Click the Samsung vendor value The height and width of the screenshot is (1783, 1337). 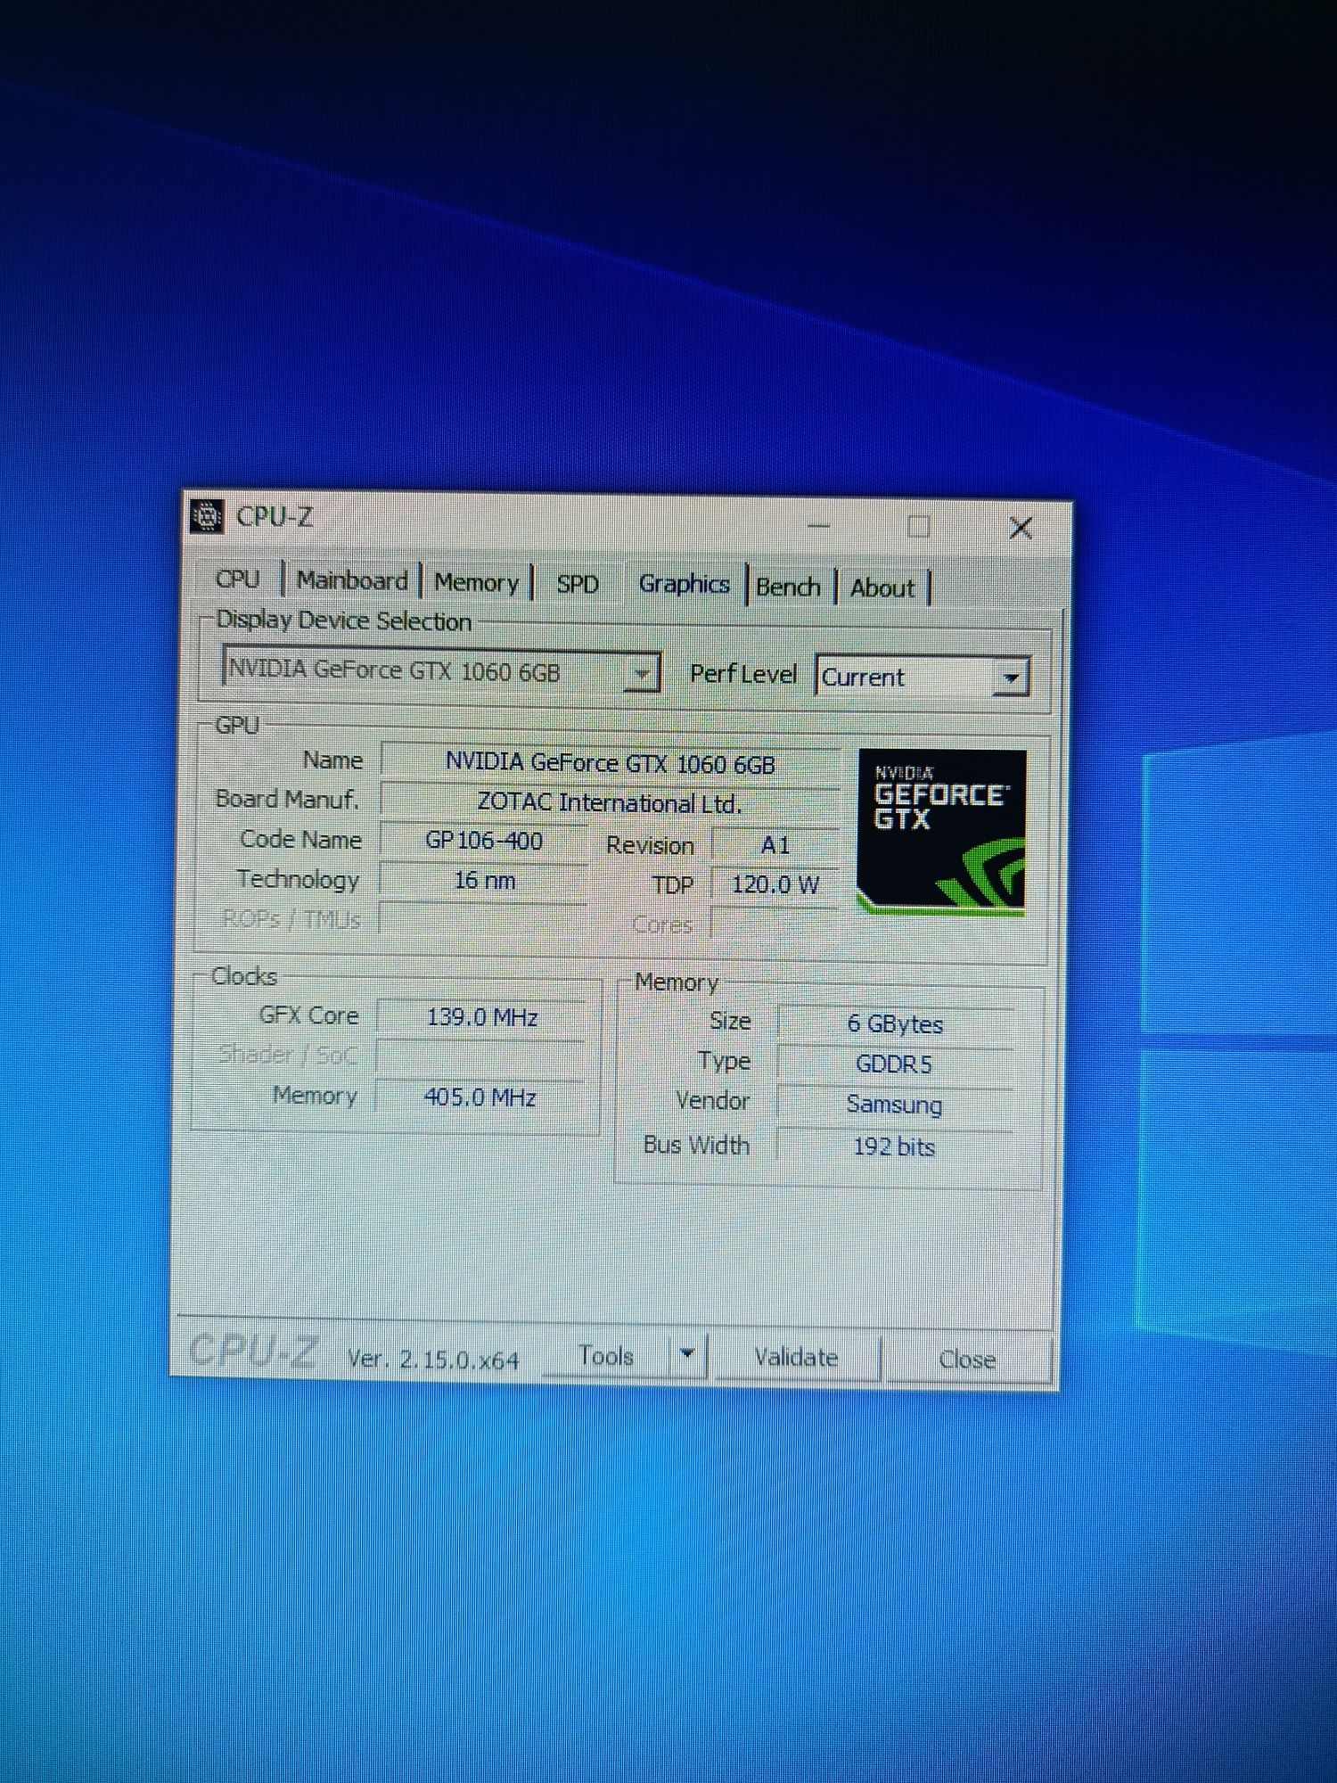pyautogui.click(x=894, y=1104)
